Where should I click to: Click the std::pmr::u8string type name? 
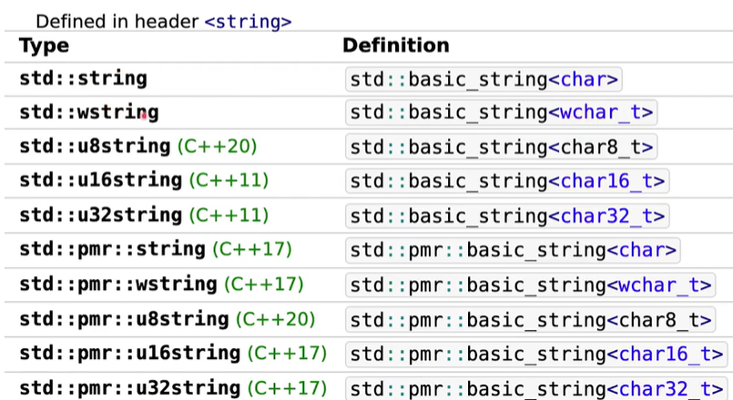point(124,319)
